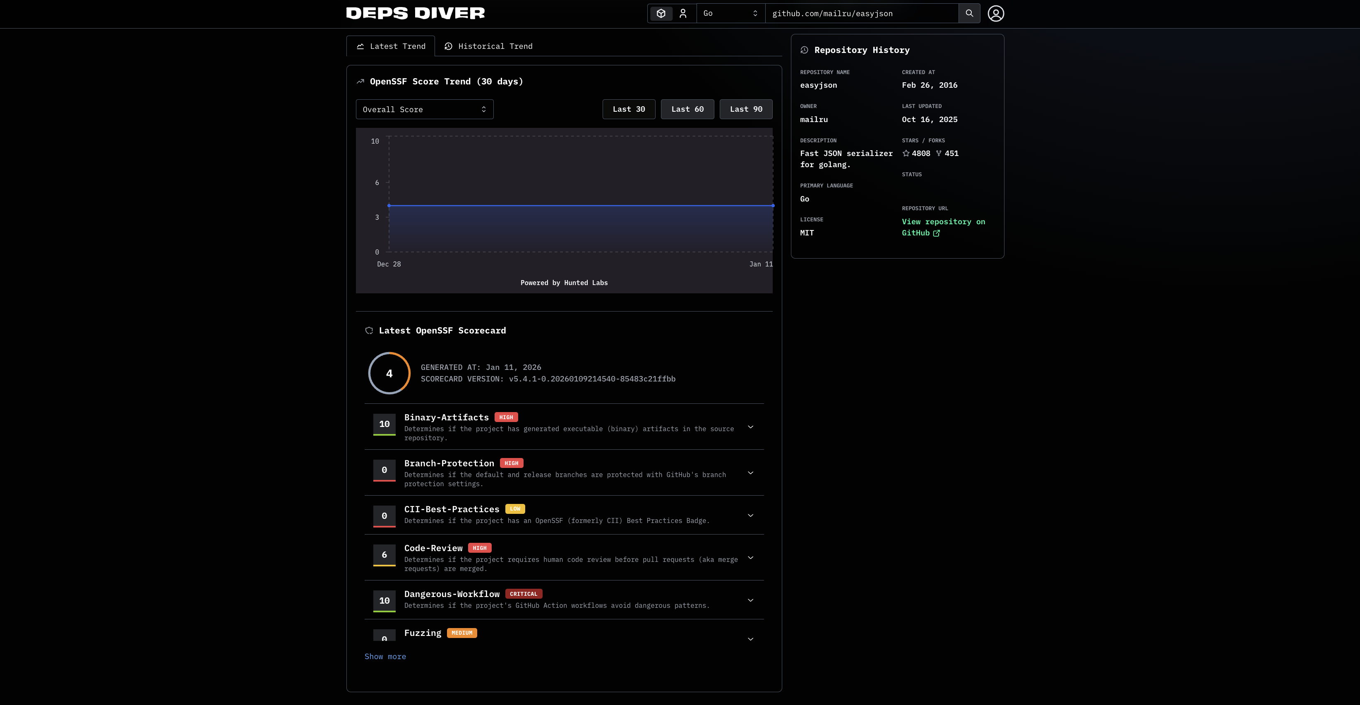Switch to the person search mode icon
The image size is (1360, 705).
coord(684,13)
